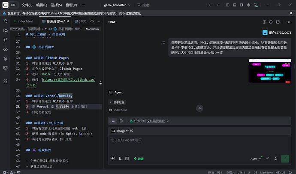This screenshot has height=174, width=296.
Task: Close the 部署说明.md tab
Action: tap(68, 21)
